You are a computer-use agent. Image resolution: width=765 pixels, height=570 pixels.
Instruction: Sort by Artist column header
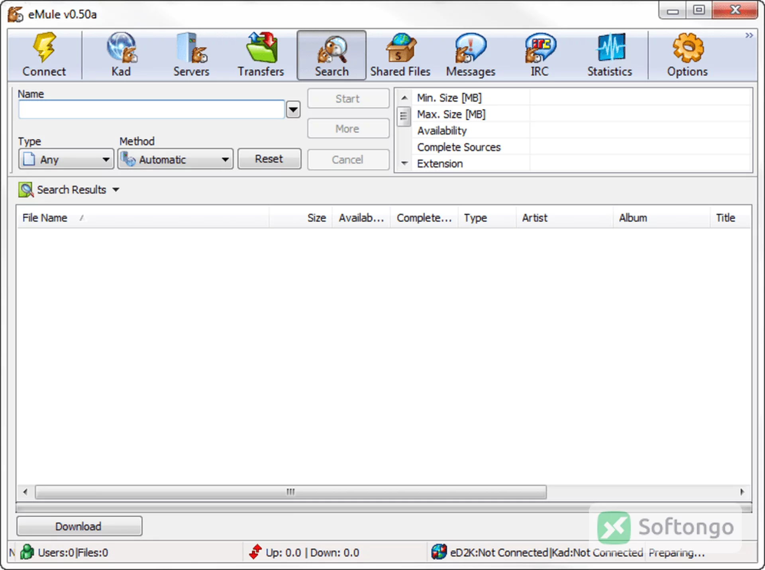(564, 218)
